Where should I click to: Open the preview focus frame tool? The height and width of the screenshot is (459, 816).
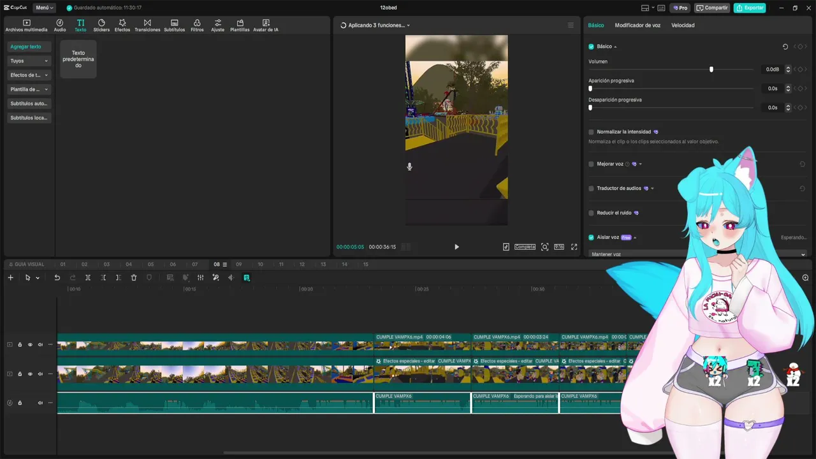(x=544, y=247)
